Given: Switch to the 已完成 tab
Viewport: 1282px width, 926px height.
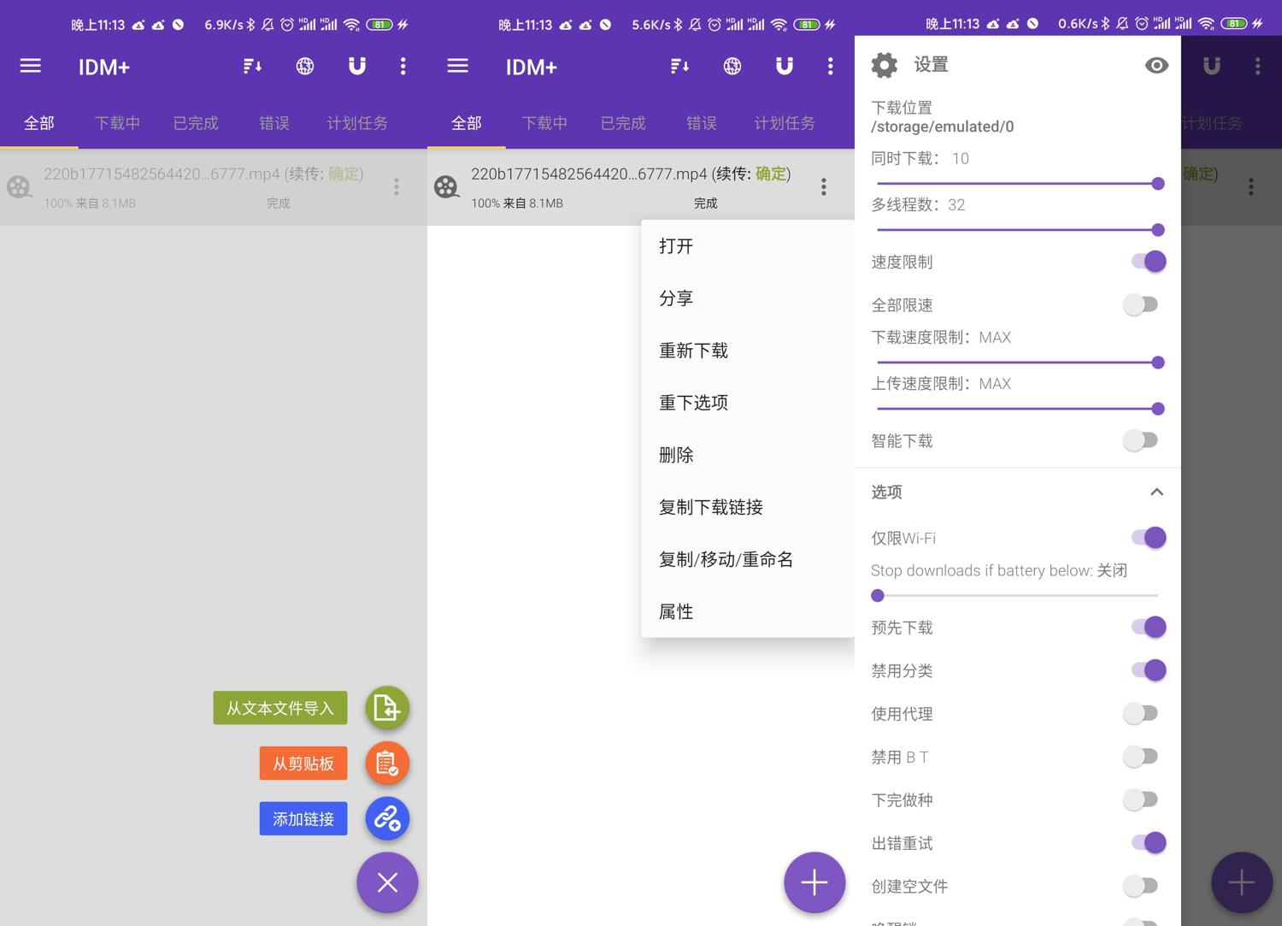Looking at the screenshot, I should click(x=195, y=122).
